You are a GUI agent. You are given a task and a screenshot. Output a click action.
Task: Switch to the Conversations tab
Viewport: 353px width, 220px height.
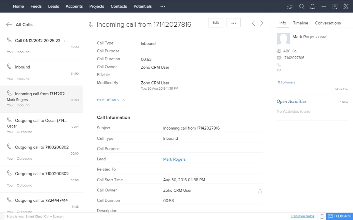click(x=328, y=23)
